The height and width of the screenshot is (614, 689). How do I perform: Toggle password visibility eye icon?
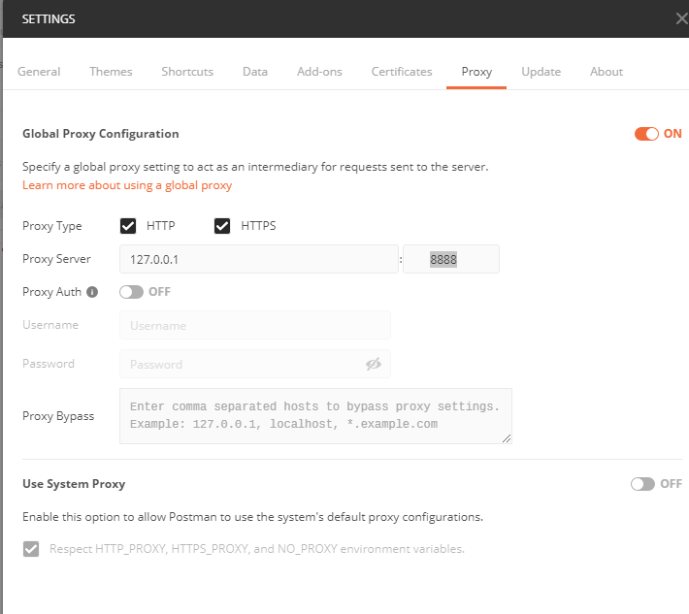tap(373, 364)
